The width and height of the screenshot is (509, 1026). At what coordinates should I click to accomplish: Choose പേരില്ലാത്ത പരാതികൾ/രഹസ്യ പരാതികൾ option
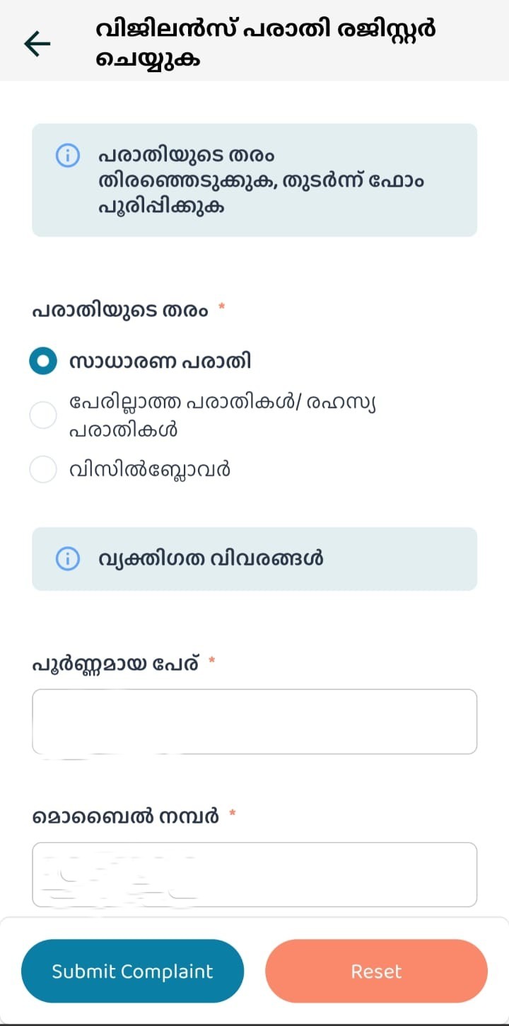[43, 415]
